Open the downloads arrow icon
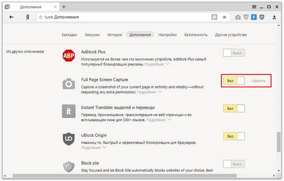Viewport: 284px width, 181px height. 274,17
